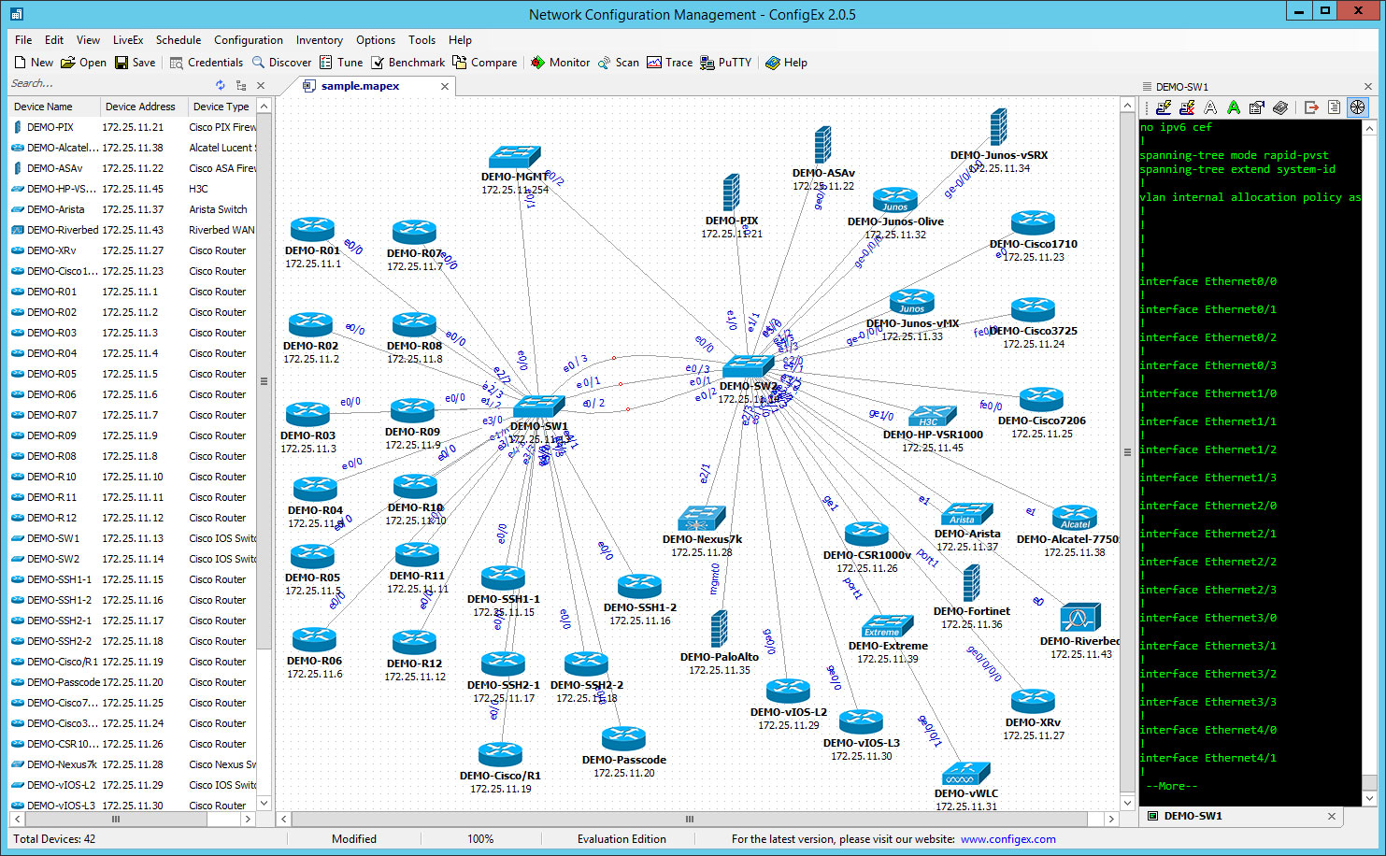Image resolution: width=1386 pixels, height=856 pixels.
Task: Open the Edit menu
Action: point(54,40)
